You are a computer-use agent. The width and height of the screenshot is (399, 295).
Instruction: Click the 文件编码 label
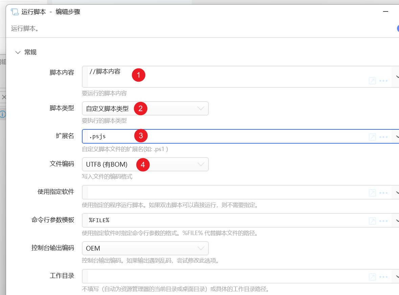click(x=62, y=164)
